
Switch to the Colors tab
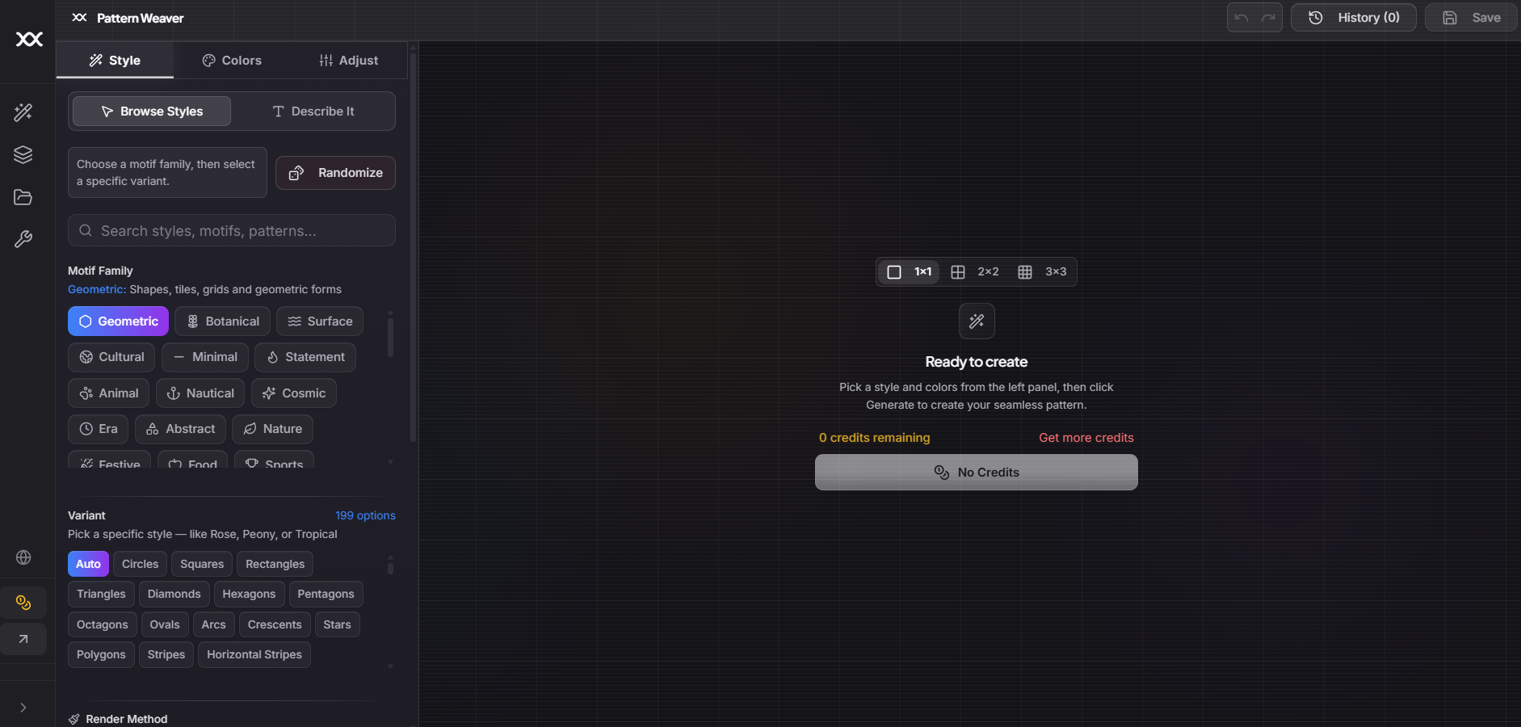point(232,61)
